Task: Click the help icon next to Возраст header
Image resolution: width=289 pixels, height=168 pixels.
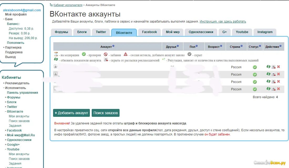Action: [x=221, y=46]
